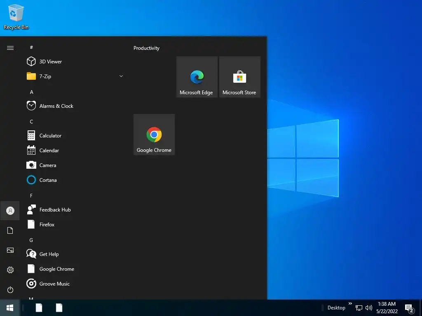Open Feedback Hub

pyautogui.click(x=75, y=209)
